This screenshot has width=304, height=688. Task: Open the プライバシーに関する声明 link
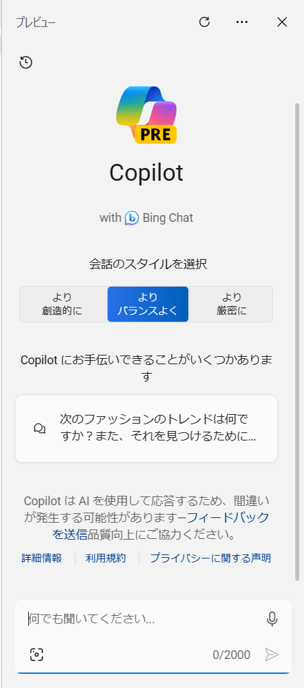211,558
